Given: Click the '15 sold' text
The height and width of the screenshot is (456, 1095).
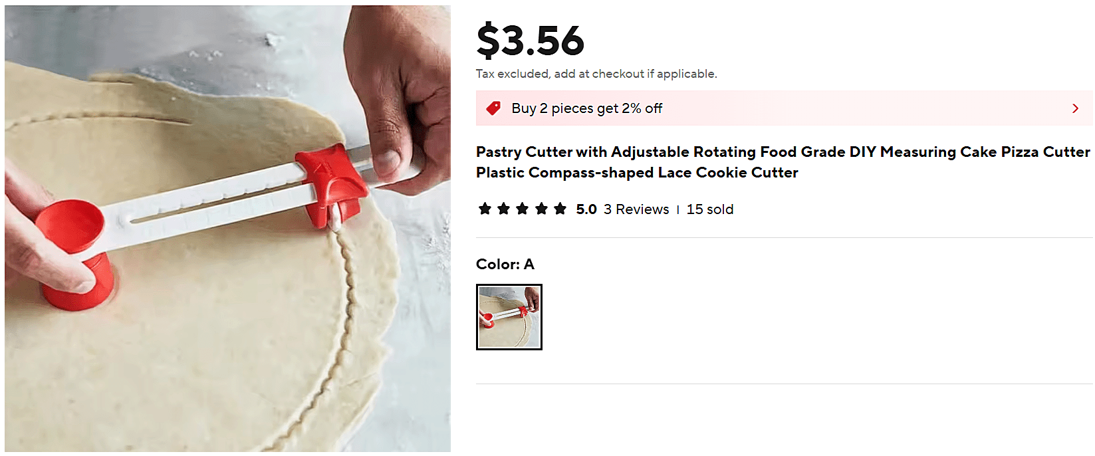Looking at the screenshot, I should pyautogui.click(x=709, y=209).
